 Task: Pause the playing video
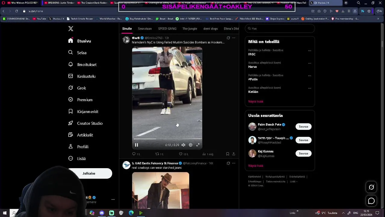(x=137, y=145)
